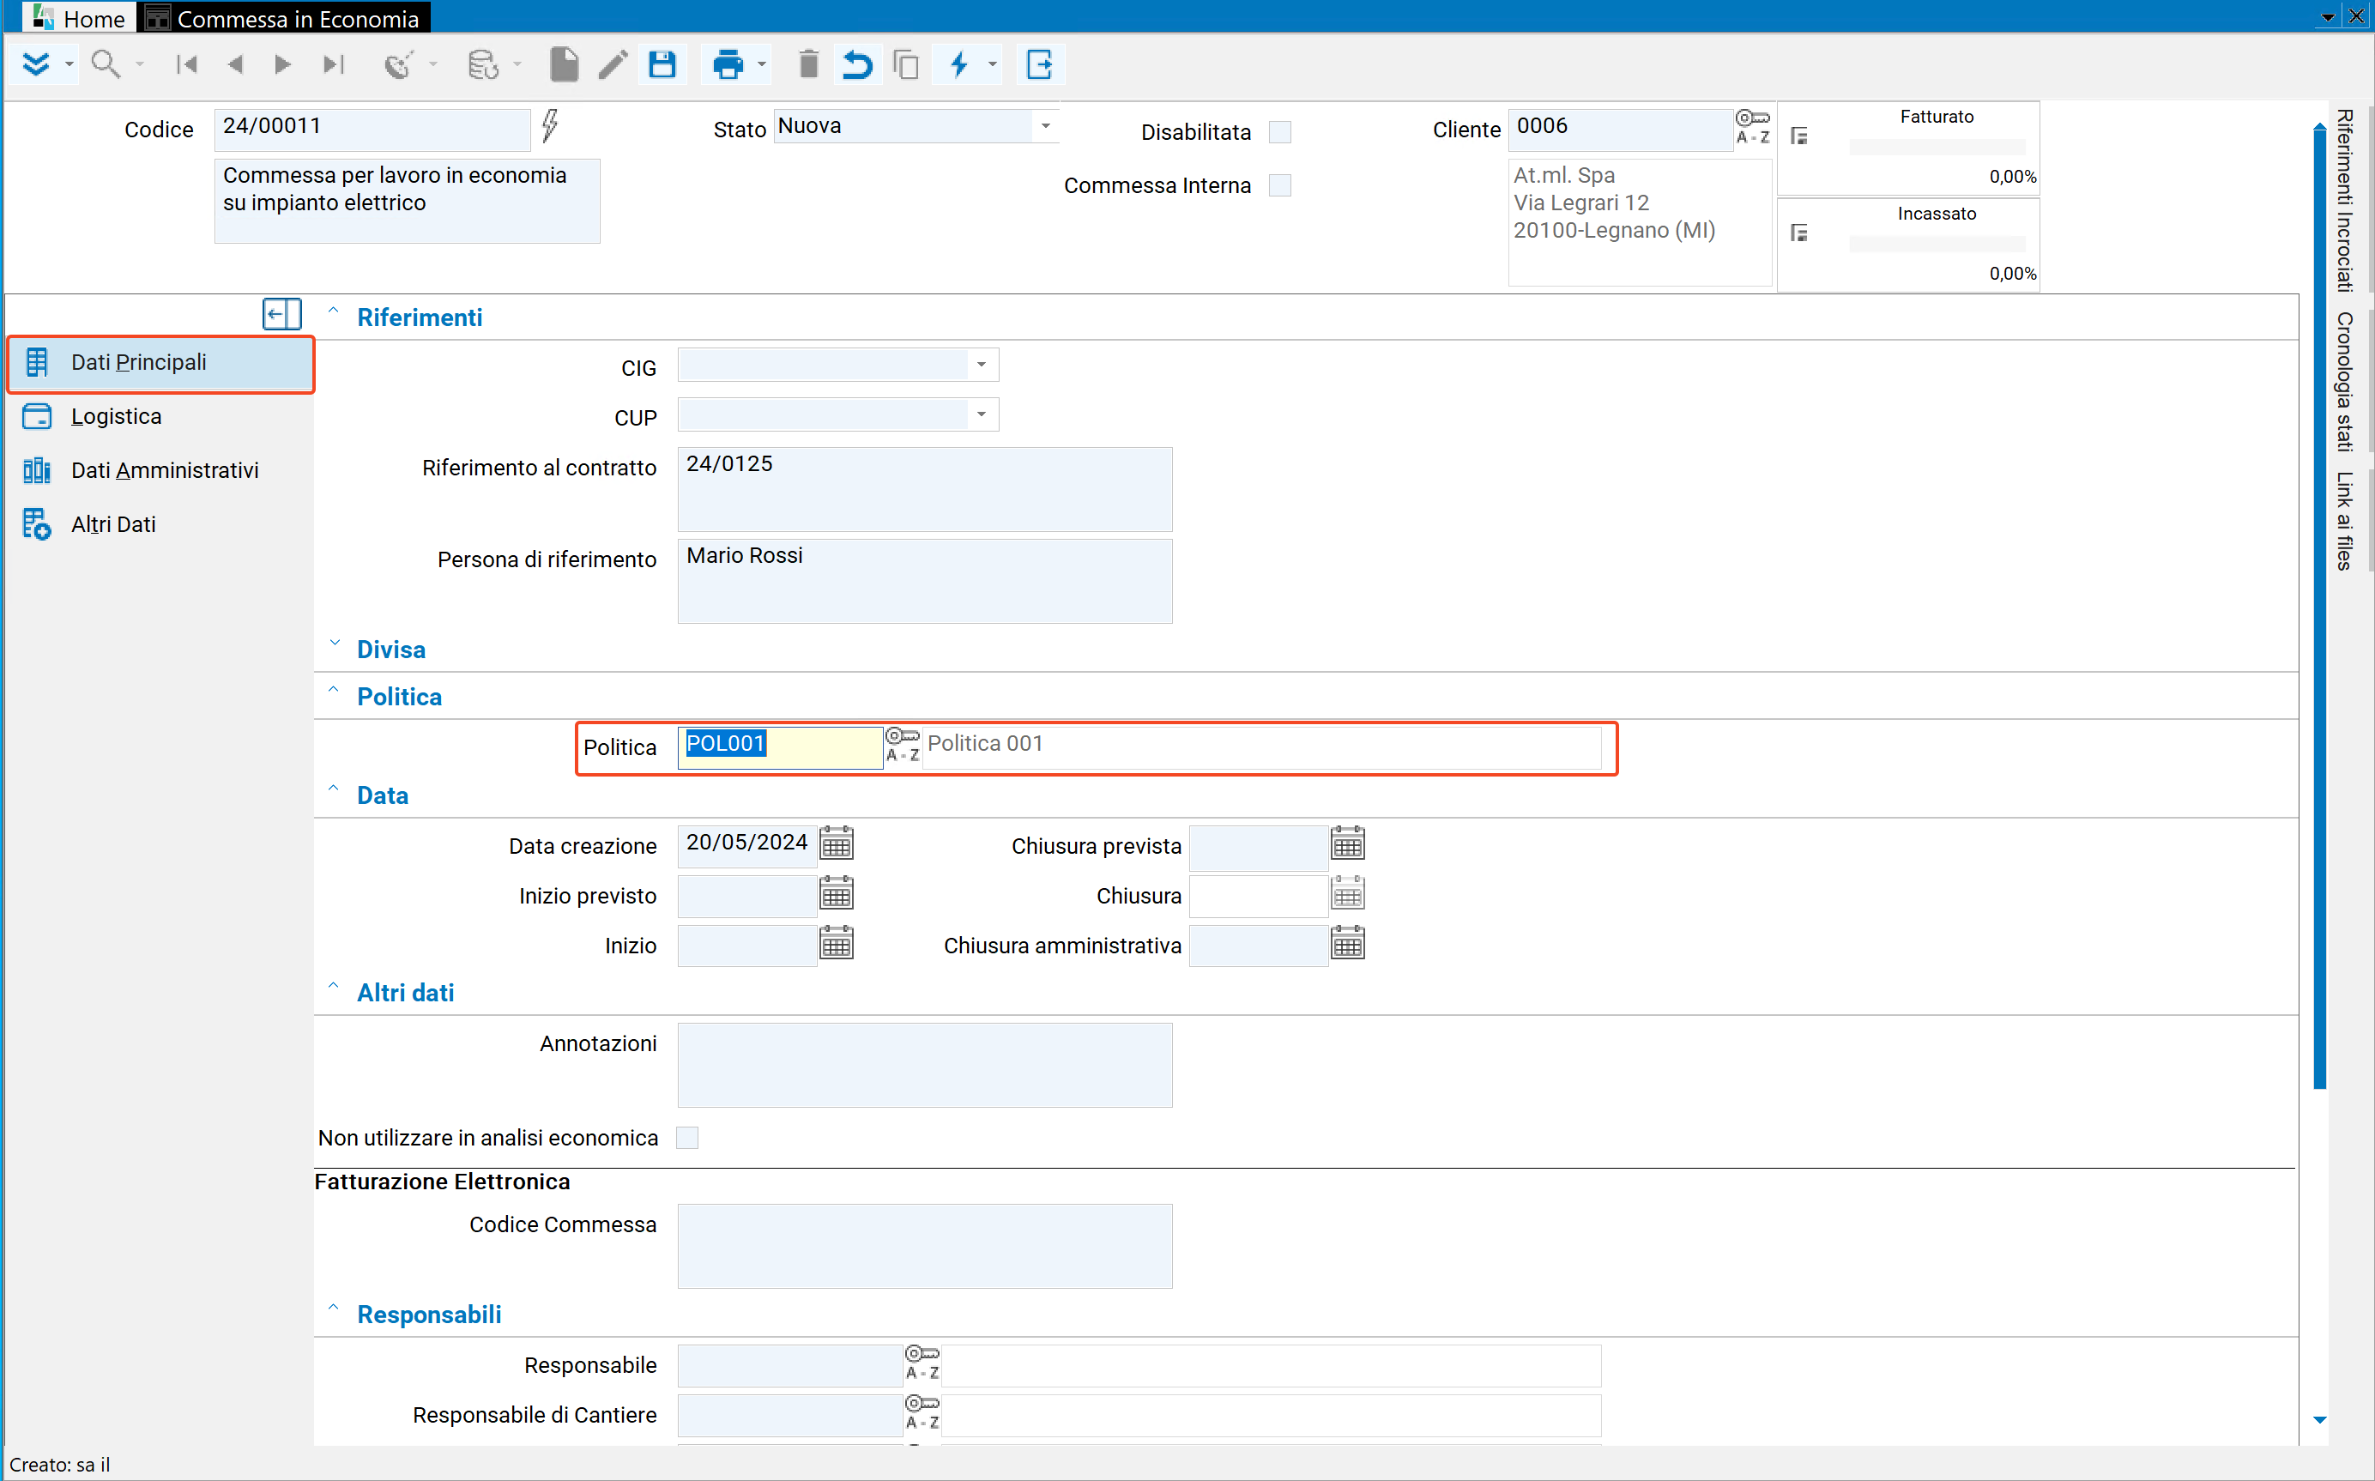Tick the Disabilitata checkbox
Screen dimensions: 2375x1481
[1280, 132]
